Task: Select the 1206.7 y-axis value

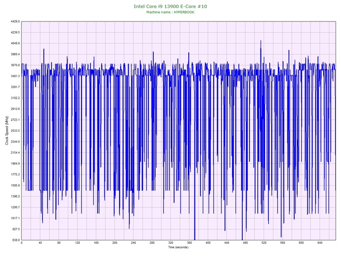Action: point(15,207)
